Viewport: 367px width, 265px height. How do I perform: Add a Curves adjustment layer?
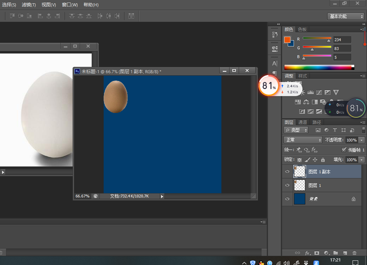[x=319, y=92]
